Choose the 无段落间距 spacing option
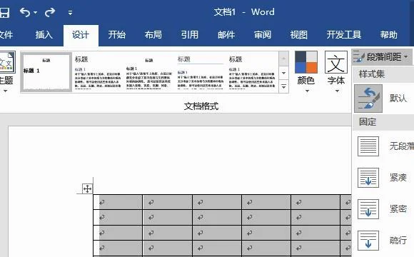The height and width of the screenshot is (257, 414). (x=383, y=146)
